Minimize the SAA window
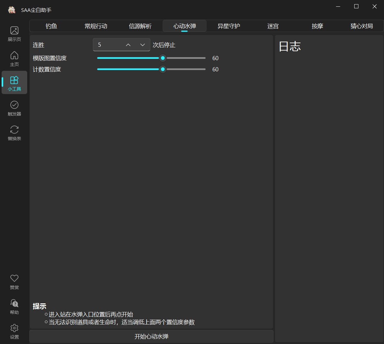This screenshot has width=384, height=344. pyautogui.click(x=339, y=6)
